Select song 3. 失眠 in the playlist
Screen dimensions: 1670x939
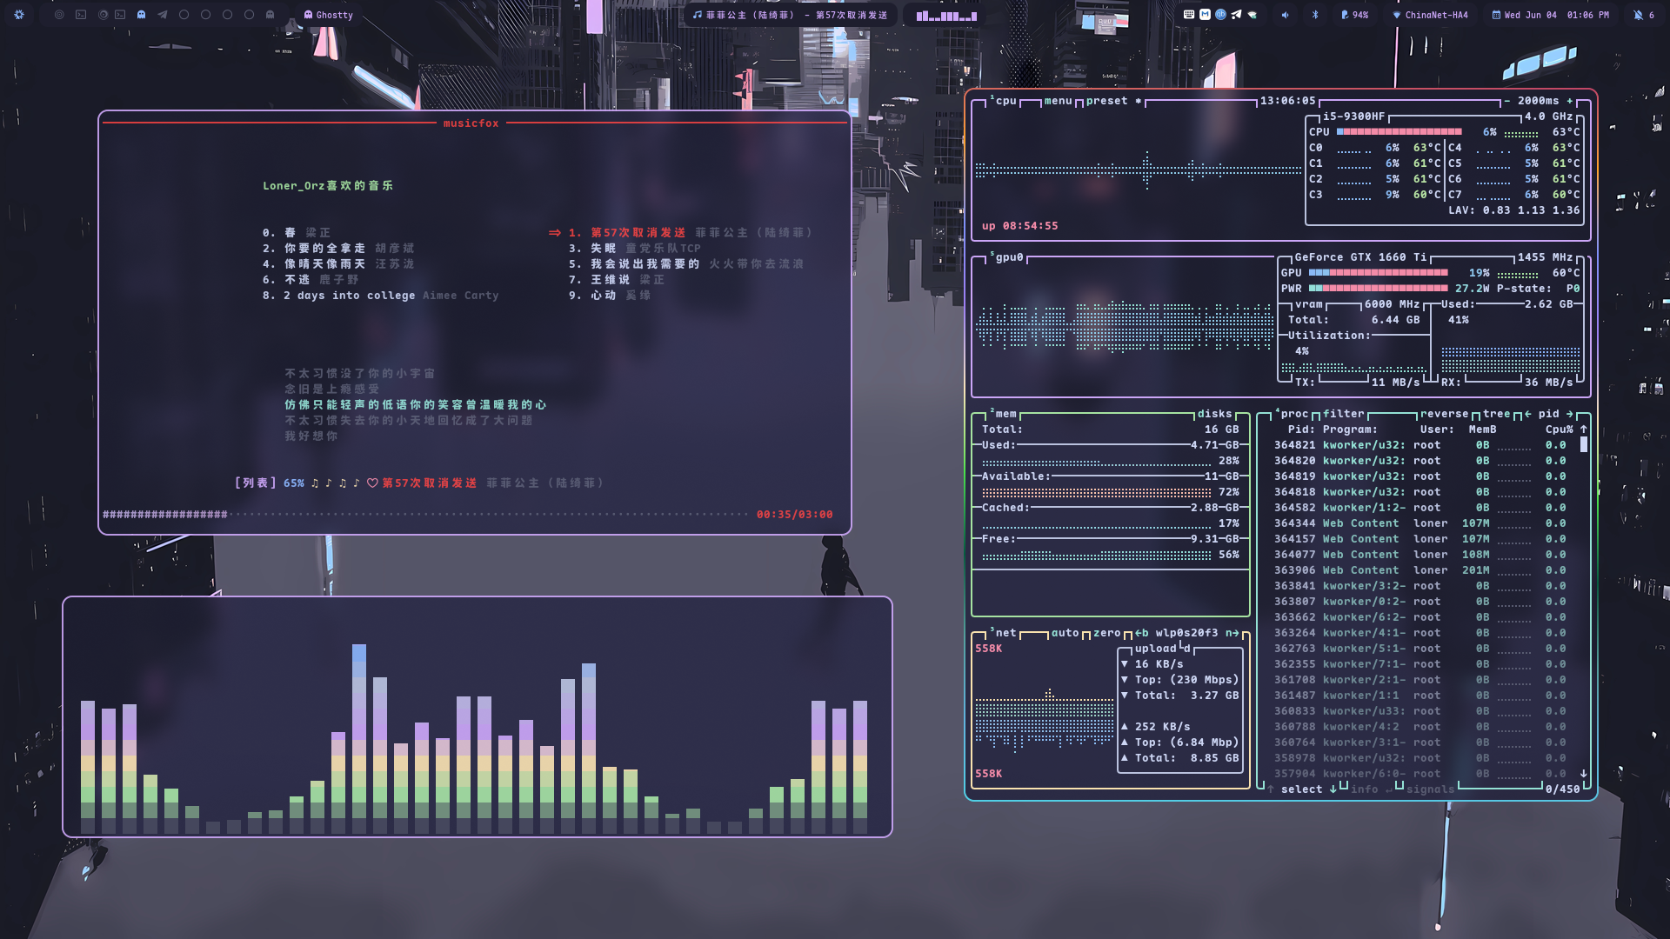tap(604, 249)
